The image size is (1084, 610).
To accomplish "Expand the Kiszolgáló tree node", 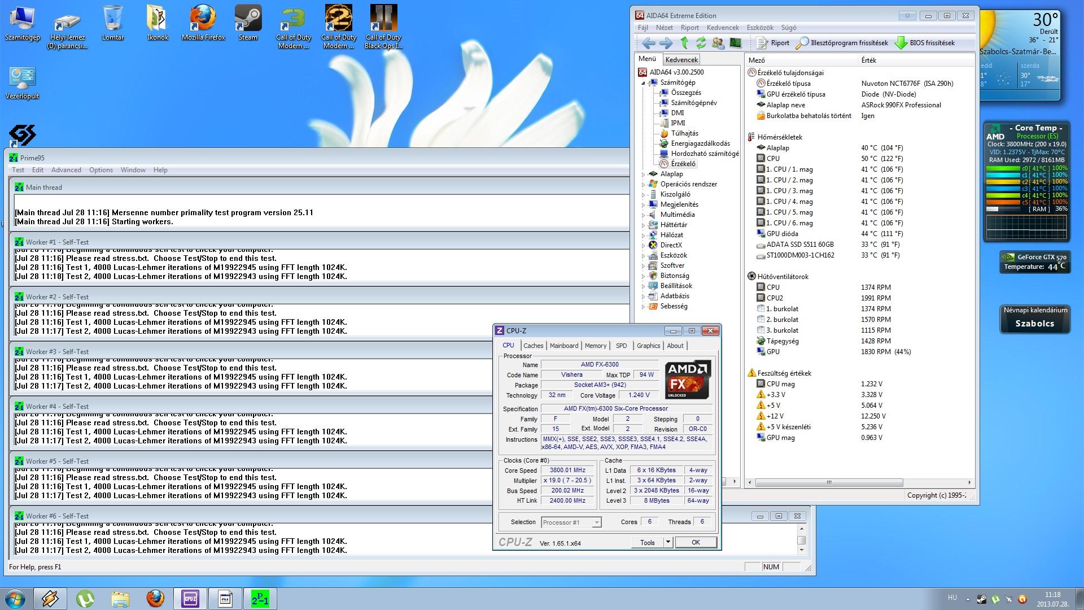I will pyautogui.click(x=643, y=194).
